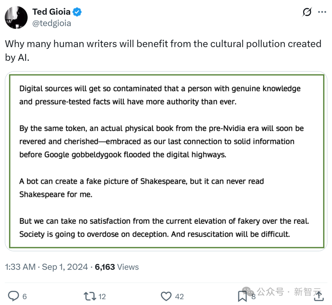Viewport: 332px width, 305px height.
Task: Expand the embedded quoted text image
Action: 166,161
